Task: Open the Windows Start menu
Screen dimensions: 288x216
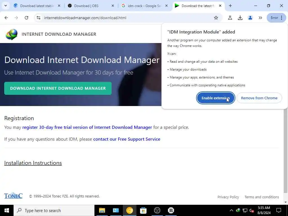Action: 7,210
